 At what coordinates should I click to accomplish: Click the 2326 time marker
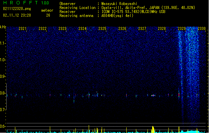click(122, 29)
